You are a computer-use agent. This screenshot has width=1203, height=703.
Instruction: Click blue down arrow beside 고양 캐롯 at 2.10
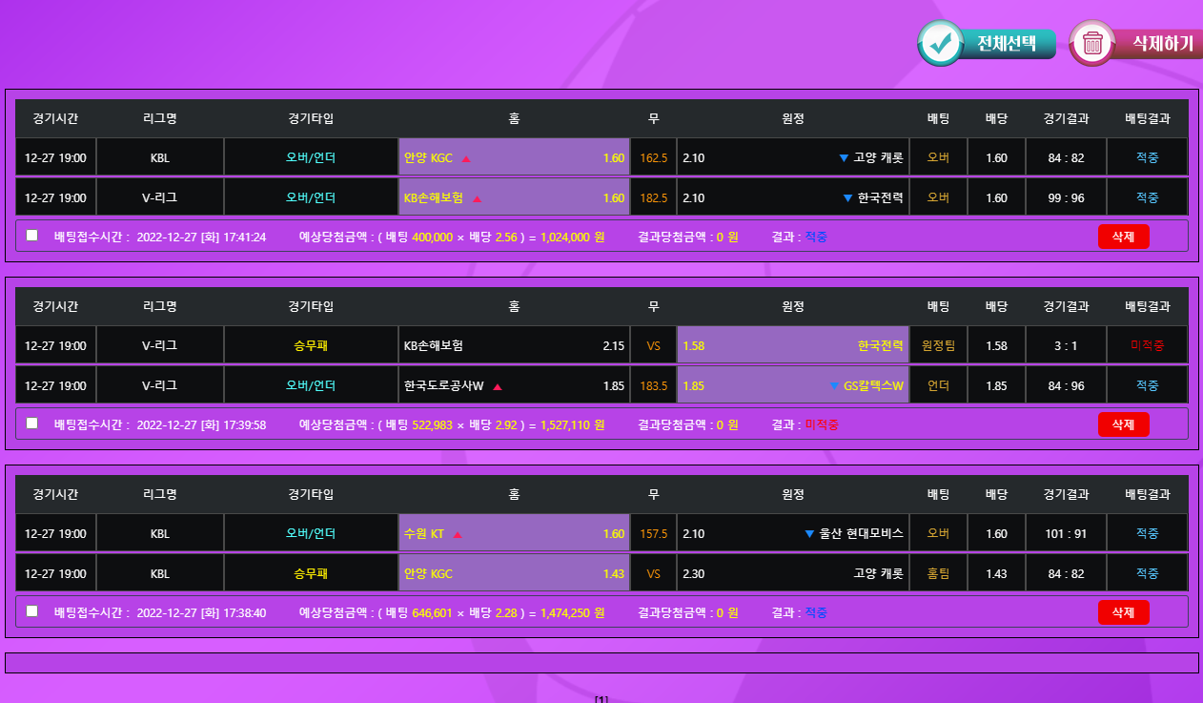pos(843,157)
